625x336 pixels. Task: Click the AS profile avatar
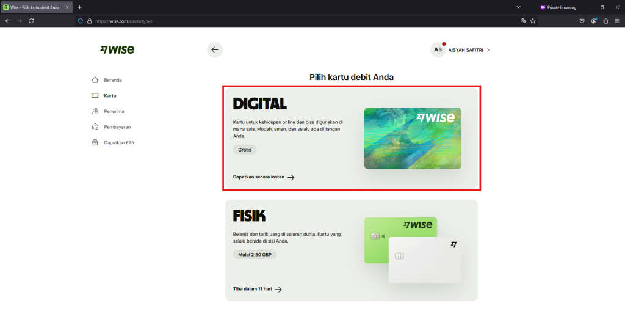[438, 50]
